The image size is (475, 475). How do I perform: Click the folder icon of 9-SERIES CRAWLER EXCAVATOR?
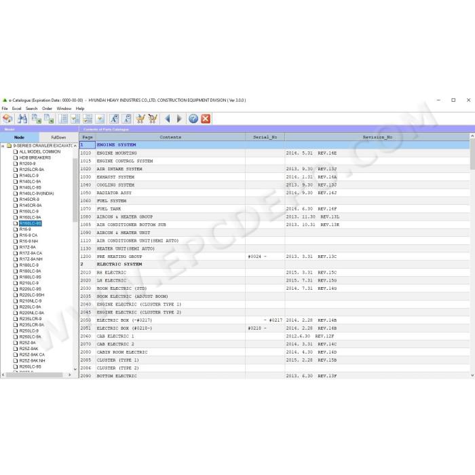coord(9,146)
